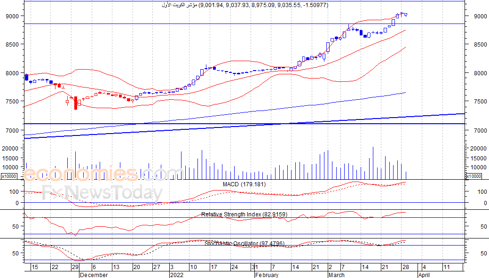Click the right x10000 volume scale box
Screen dimensions: 489x278
[473, 176]
